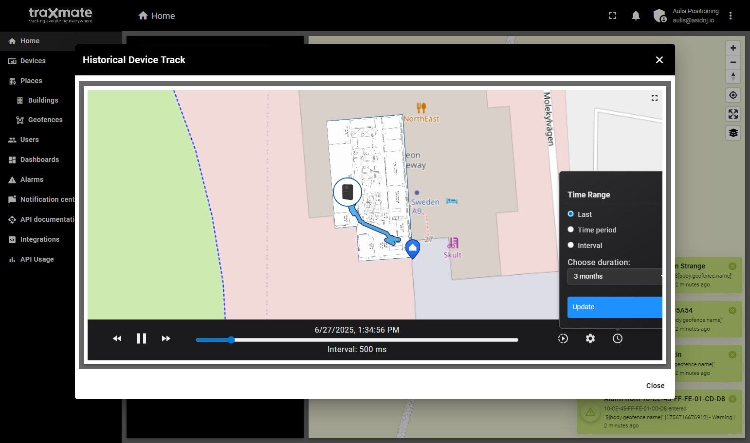The image size is (750, 443).
Task: Click the blue Update button
Action: (x=615, y=307)
